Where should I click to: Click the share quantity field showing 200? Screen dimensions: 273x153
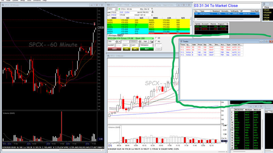(x=112, y=41)
